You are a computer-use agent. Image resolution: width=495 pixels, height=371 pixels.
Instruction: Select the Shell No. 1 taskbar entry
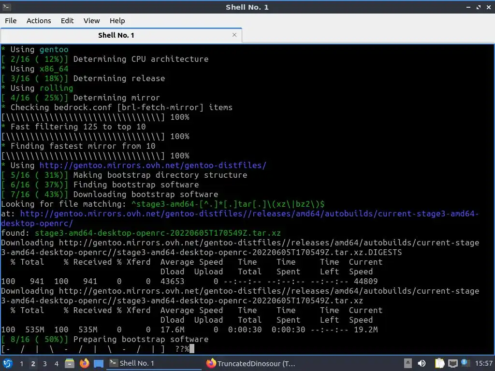coord(154,363)
